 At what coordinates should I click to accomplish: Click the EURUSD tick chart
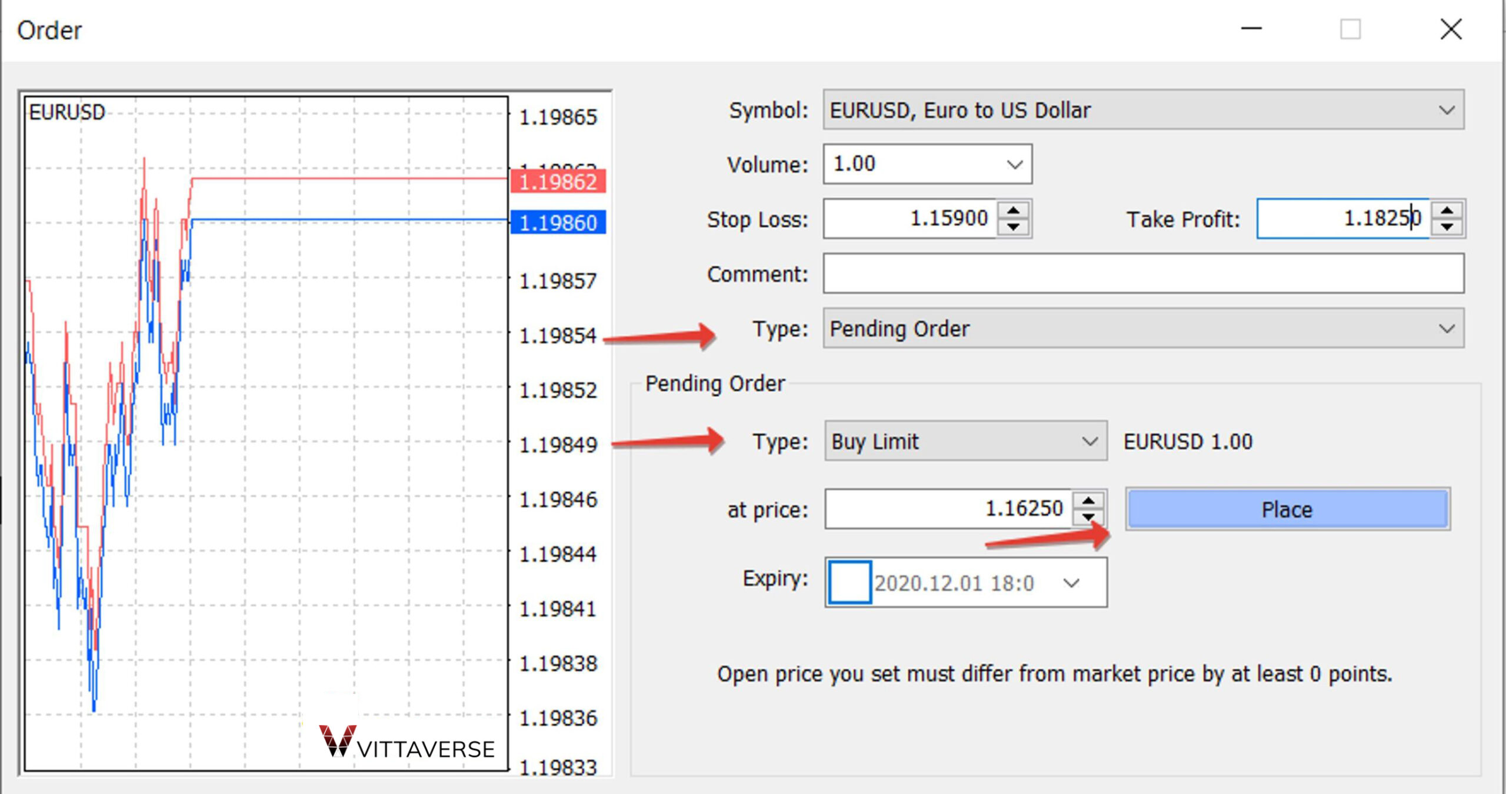[266, 433]
